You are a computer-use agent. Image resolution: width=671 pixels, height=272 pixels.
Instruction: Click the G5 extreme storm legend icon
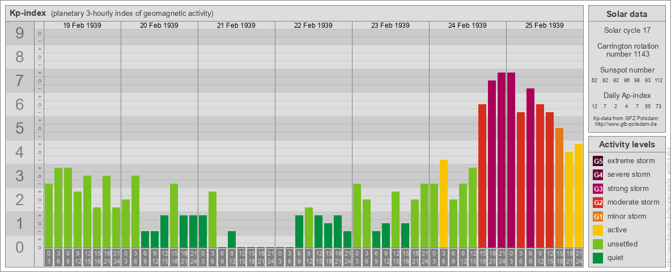pos(598,161)
